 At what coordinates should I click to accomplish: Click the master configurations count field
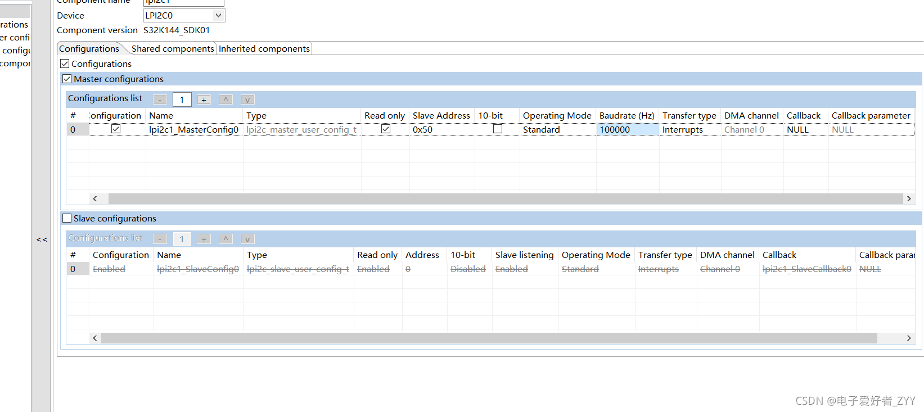(x=182, y=99)
